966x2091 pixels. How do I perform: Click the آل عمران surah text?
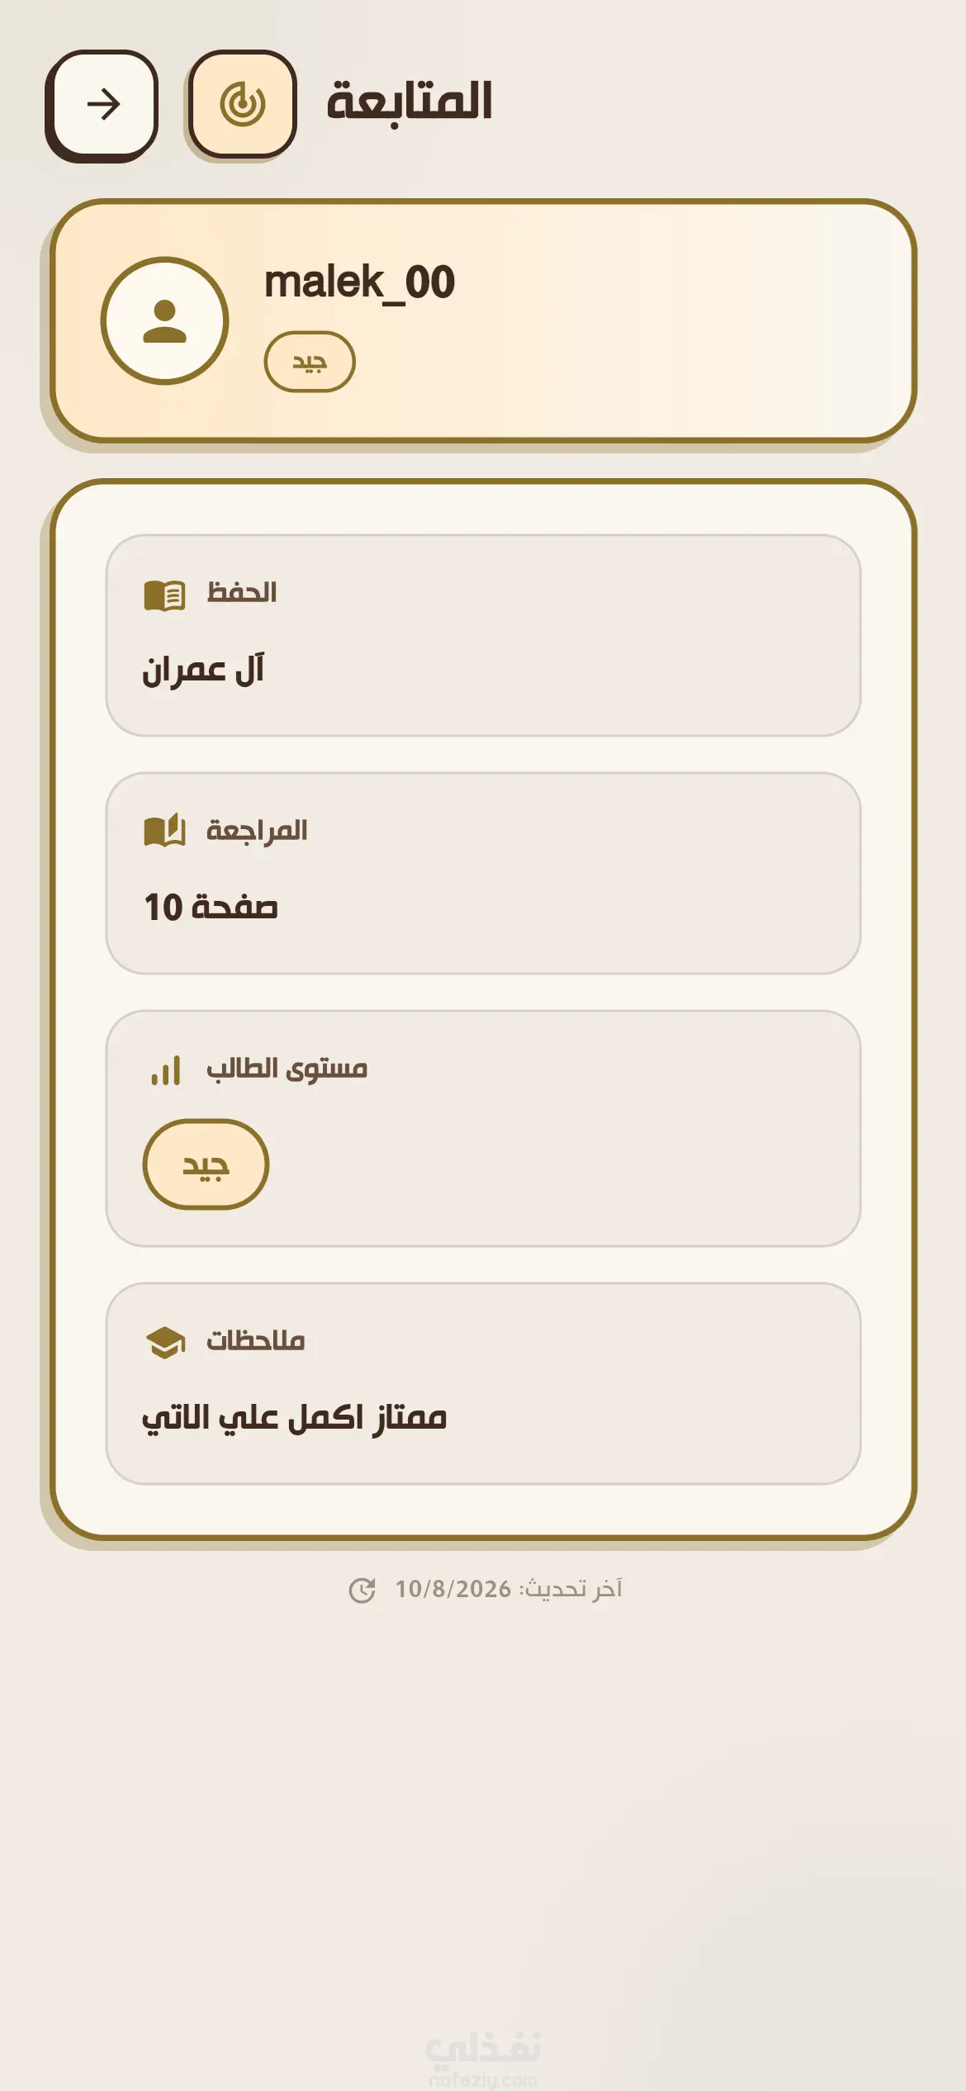[x=203, y=670]
